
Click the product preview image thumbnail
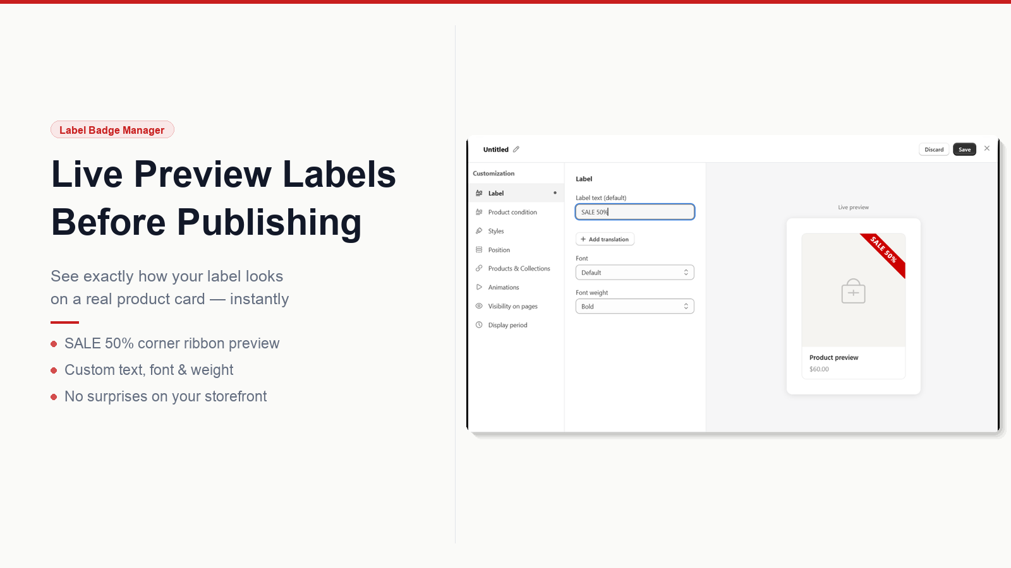click(x=853, y=290)
